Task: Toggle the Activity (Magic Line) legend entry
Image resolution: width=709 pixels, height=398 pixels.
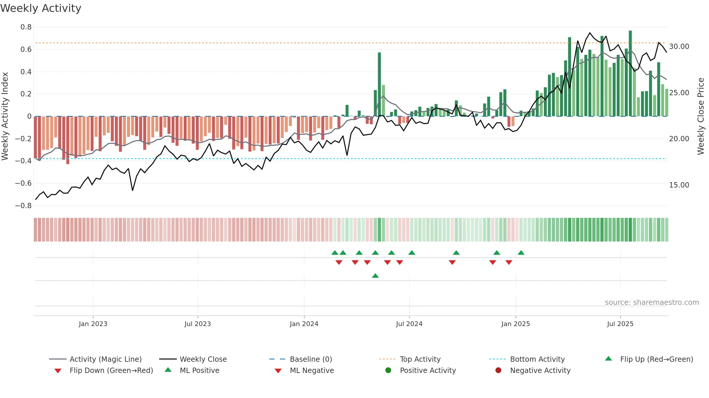Action: pos(95,359)
